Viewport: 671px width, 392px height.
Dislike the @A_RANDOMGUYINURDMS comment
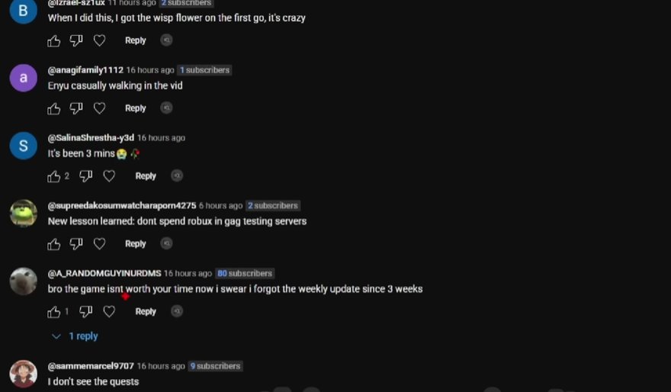click(x=85, y=312)
